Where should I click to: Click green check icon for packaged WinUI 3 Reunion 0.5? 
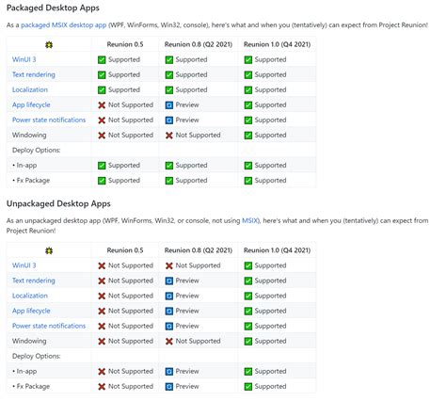(102, 59)
